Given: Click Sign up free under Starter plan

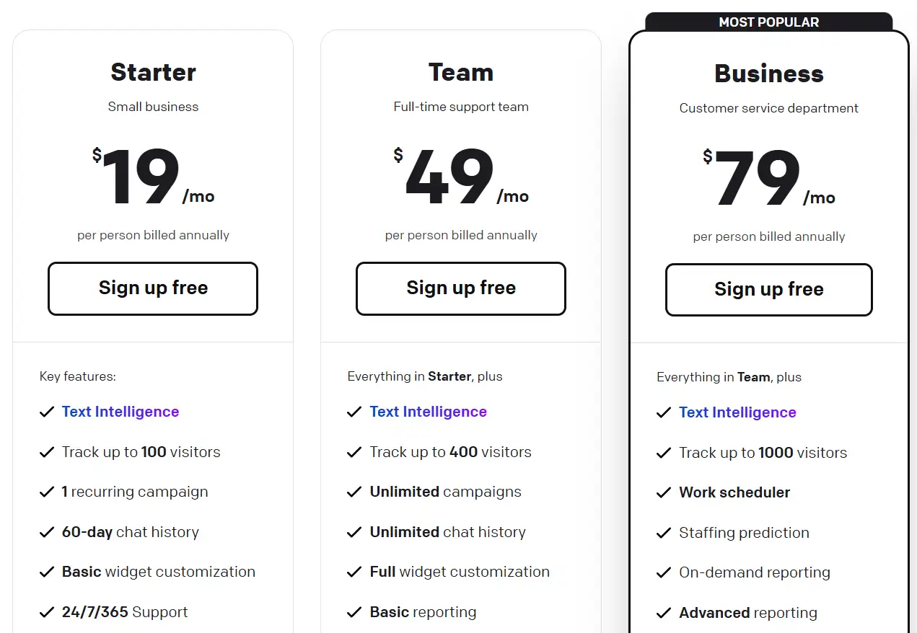Looking at the screenshot, I should [153, 288].
